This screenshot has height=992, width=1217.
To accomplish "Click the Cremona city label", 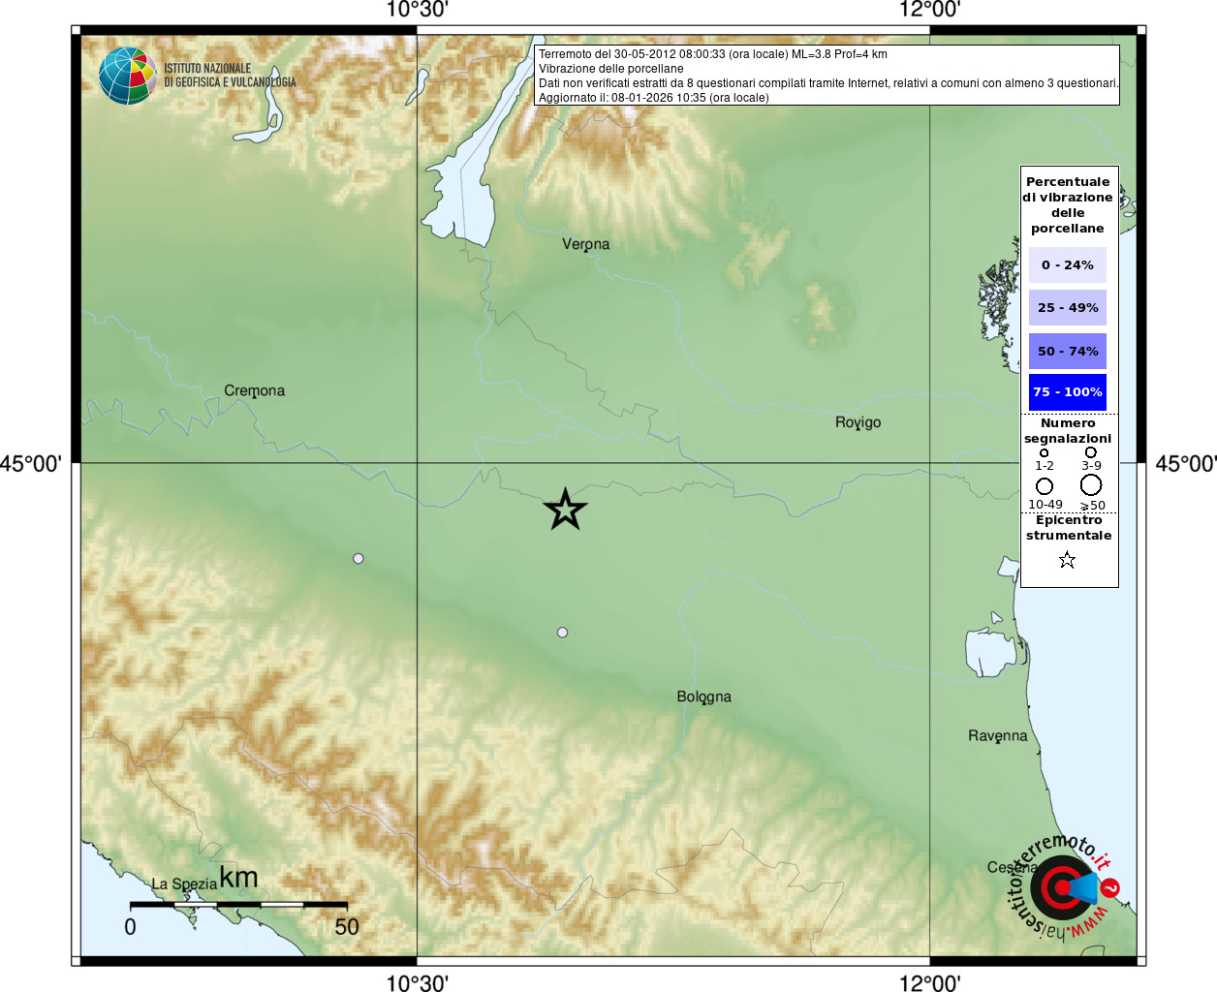I will 255,390.
